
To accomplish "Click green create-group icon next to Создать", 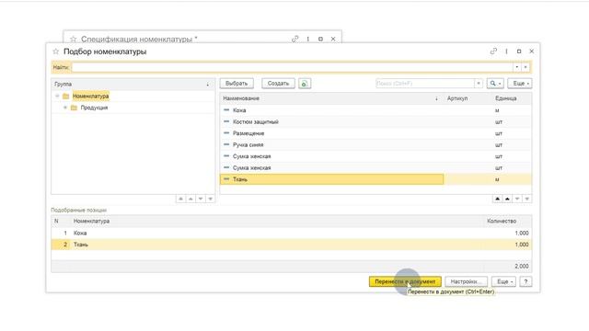I will pos(305,84).
